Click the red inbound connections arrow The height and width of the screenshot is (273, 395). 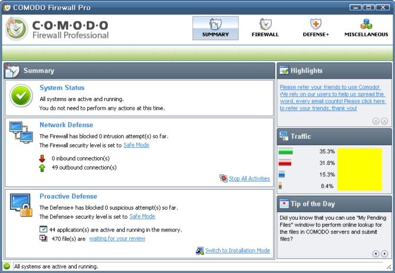(42, 158)
